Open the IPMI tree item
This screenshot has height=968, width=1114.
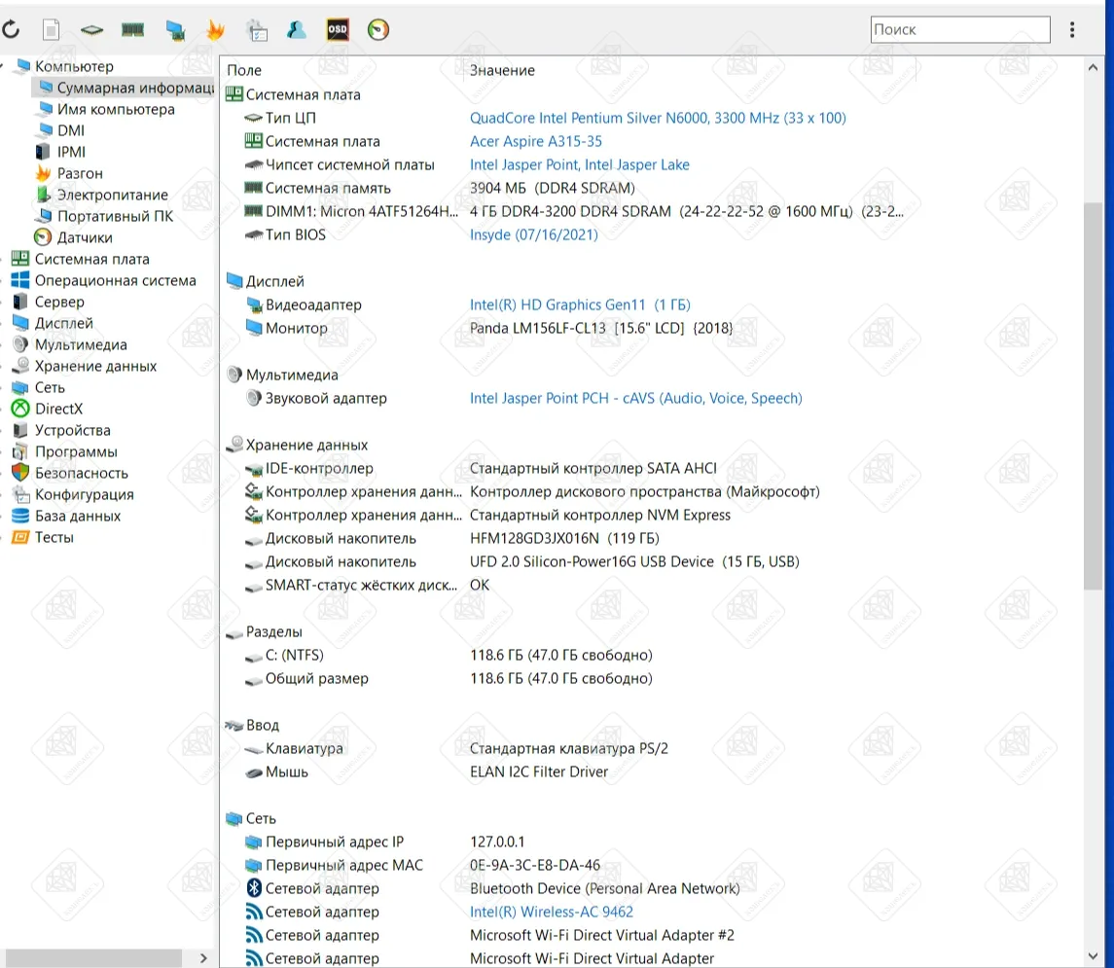(x=71, y=152)
